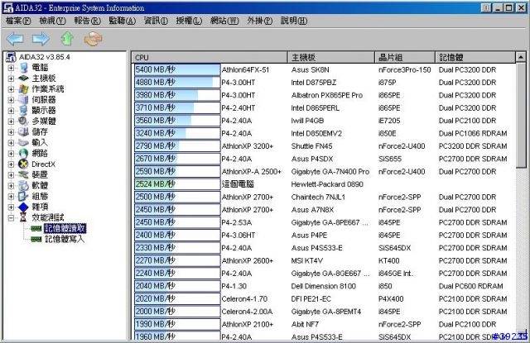Expand the 網路 tree node

pyautogui.click(x=11, y=154)
